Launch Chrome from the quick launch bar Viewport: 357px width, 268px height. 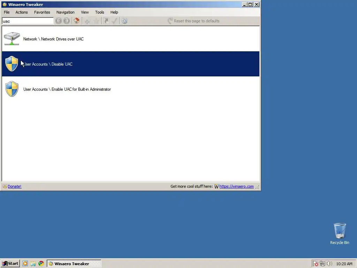click(x=41, y=264)
